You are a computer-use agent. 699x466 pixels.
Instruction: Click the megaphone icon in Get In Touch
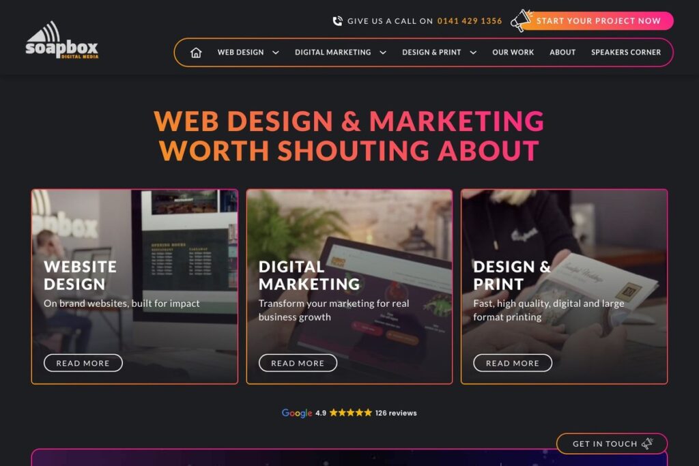647,443
